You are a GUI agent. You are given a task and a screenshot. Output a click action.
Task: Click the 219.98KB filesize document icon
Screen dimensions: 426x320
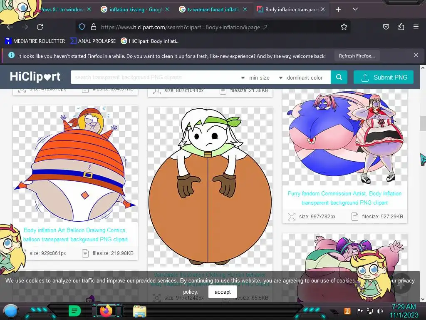tap(85, 253)
